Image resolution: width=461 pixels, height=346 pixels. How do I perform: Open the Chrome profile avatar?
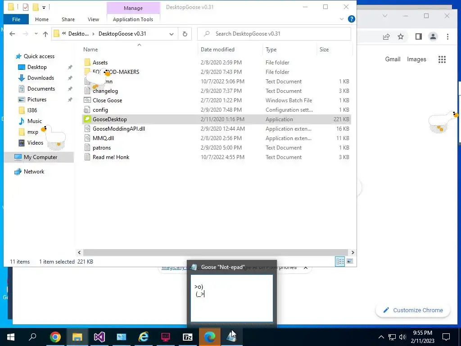tap(433, 36)
